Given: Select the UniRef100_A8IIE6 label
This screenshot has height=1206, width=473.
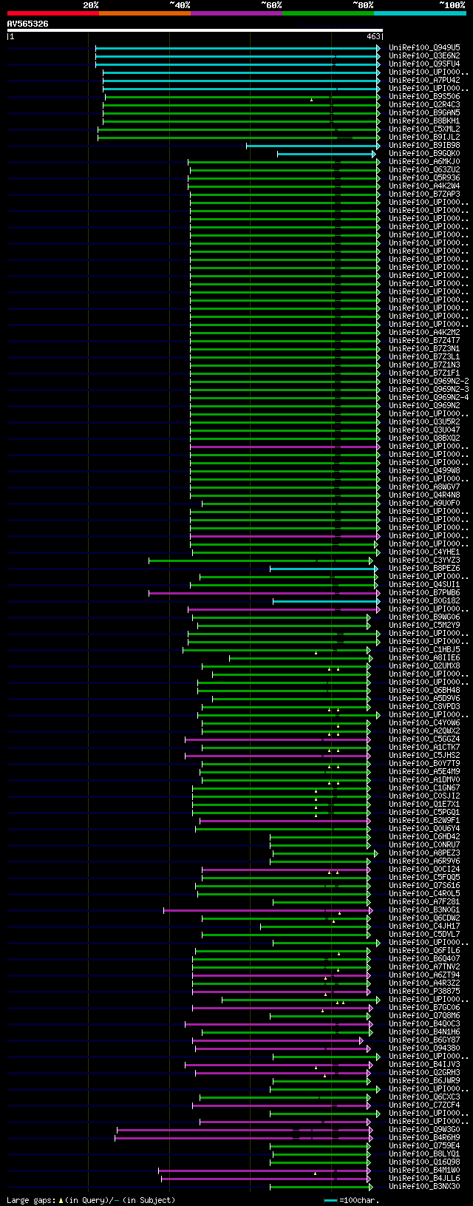Looking at the screenshot, I should (x=424, y=657).
